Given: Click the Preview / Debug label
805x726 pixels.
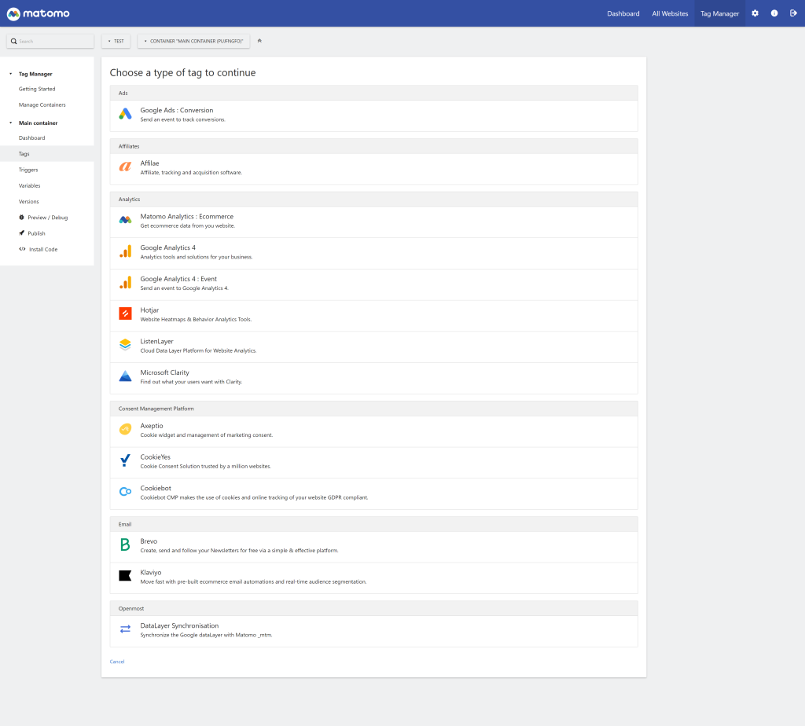Looking at the screenshot, I should click(48, 218).
